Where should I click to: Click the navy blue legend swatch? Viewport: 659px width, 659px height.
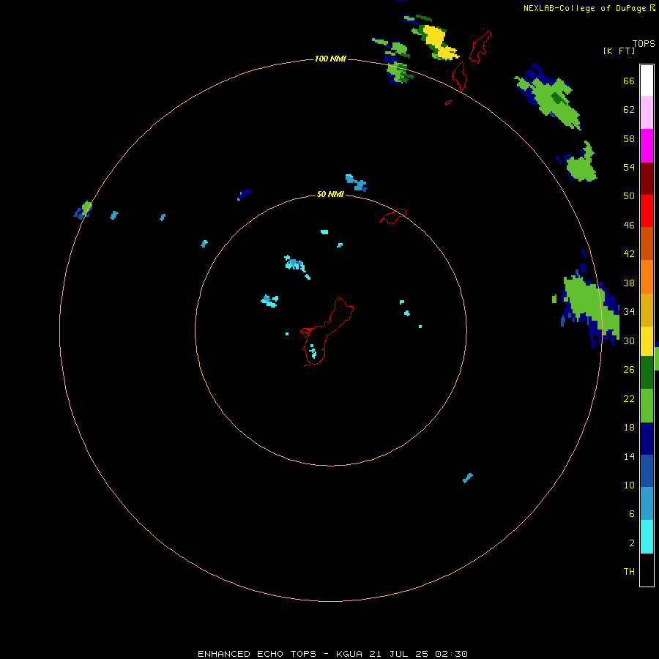point(647,439)
